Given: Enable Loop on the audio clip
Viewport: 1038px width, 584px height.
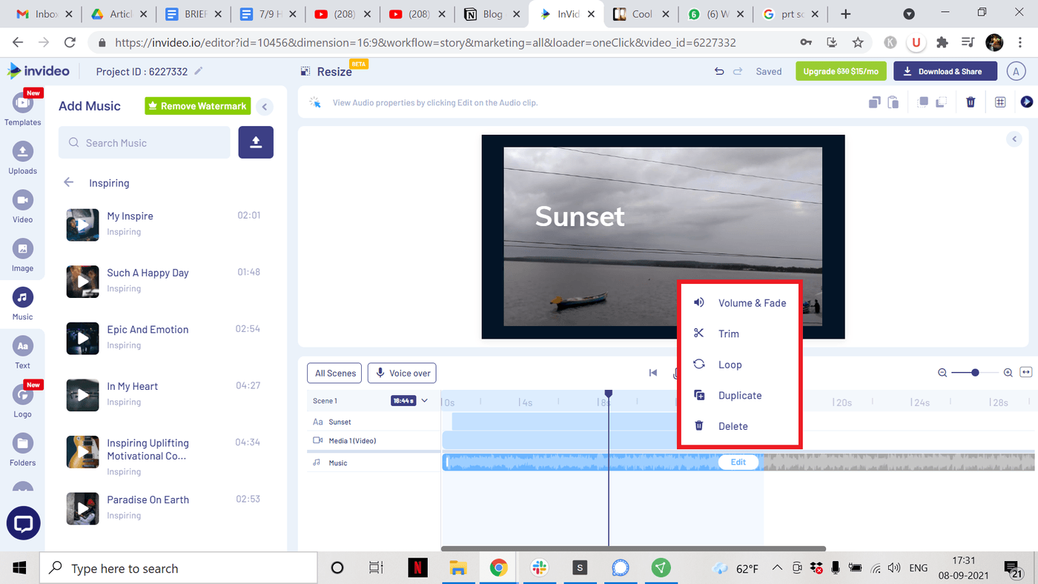Looking at the screenshot, I should pyautogui.click(x=730, y=364).
